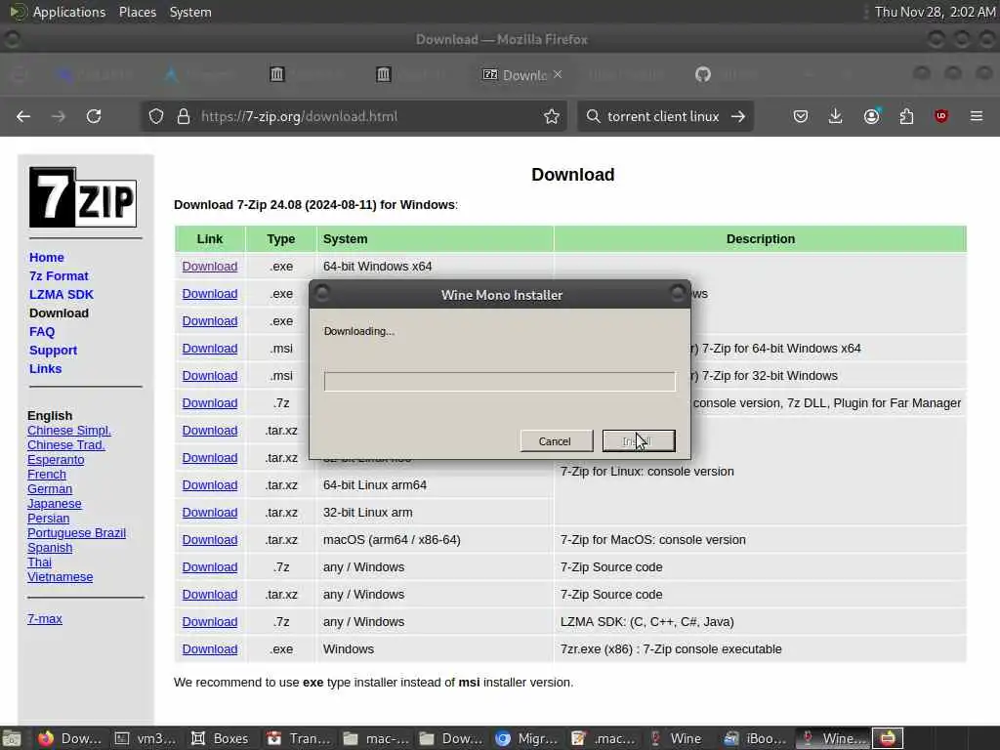Download the 32-bit Linux arm tar.xz
Screen dimensions: 1000x750
pos(210,513)
